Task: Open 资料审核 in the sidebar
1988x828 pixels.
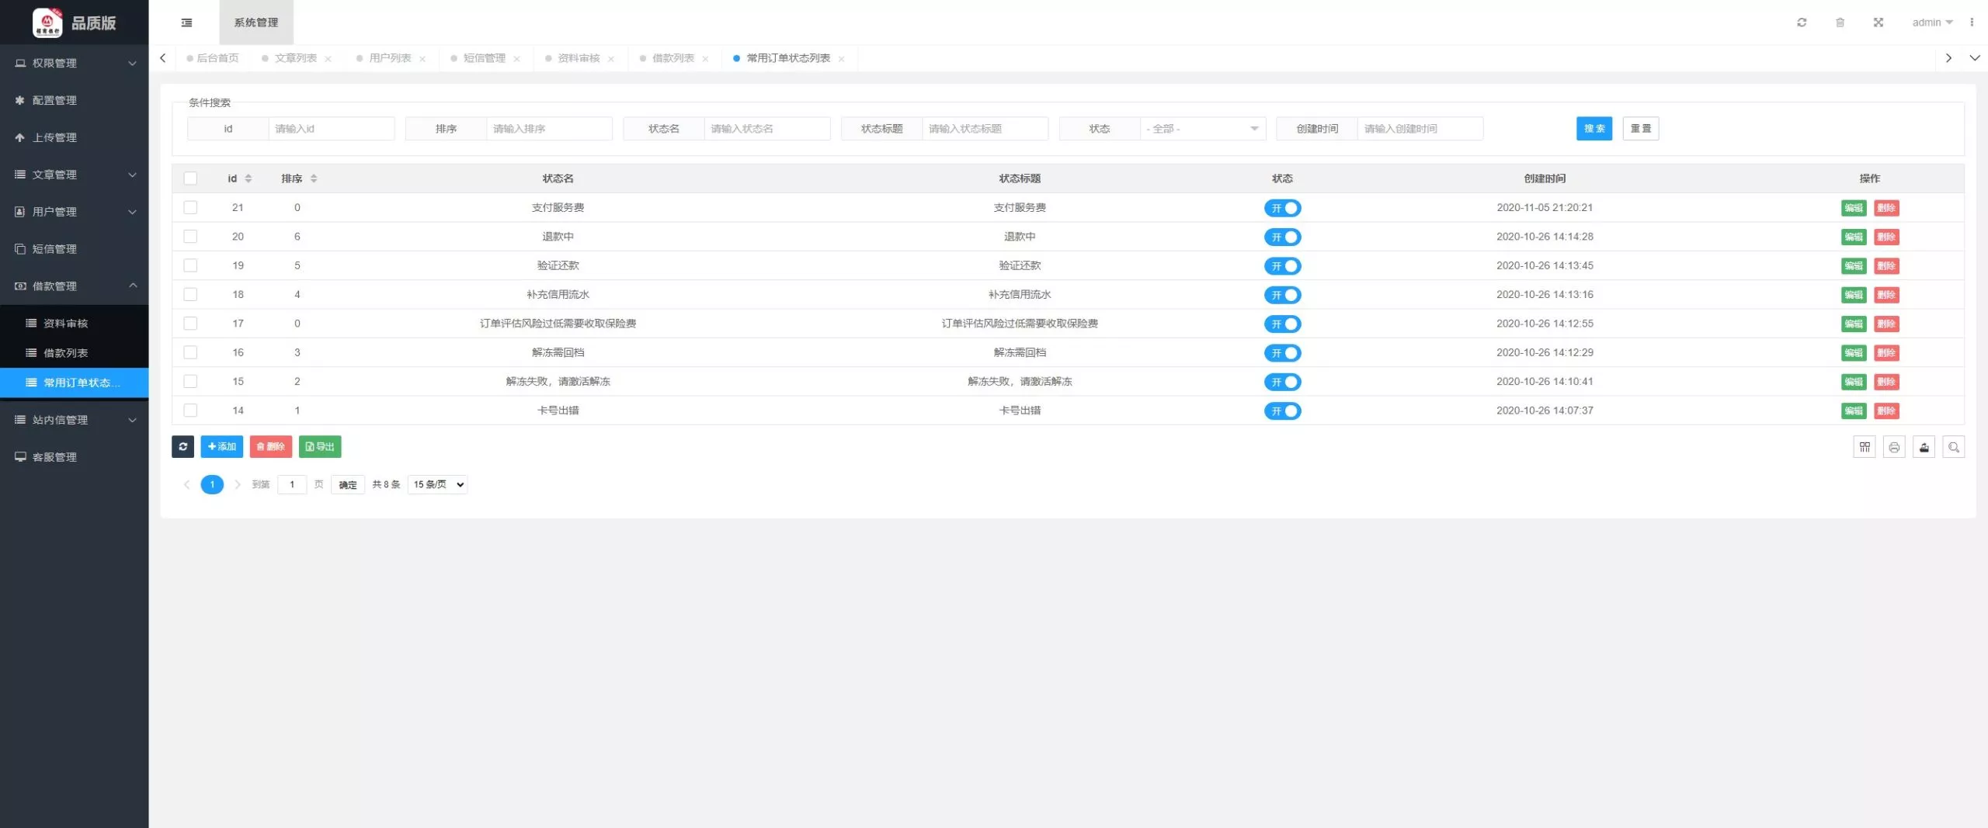Action: point(66,324)
